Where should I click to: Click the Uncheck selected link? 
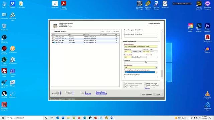[101, 94]
